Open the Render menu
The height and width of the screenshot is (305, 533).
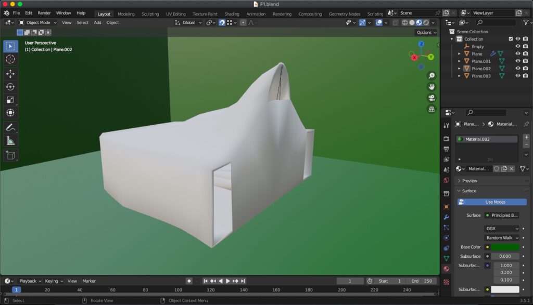44,13
